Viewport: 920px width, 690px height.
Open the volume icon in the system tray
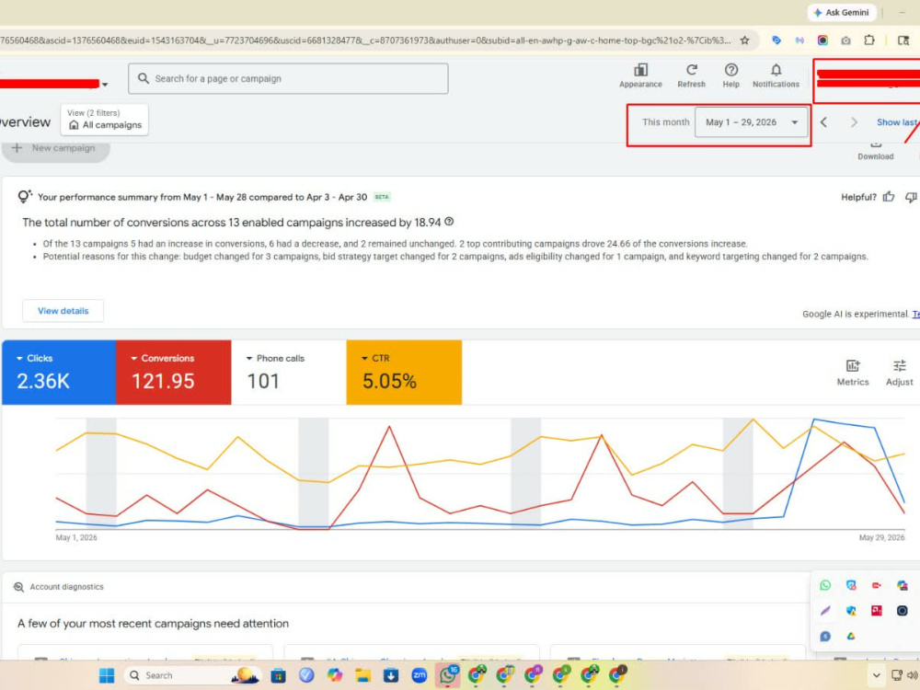click(913, 675)
